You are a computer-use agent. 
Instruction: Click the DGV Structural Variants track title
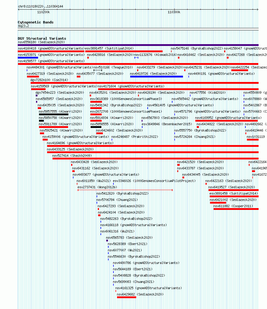click(42, 38)
